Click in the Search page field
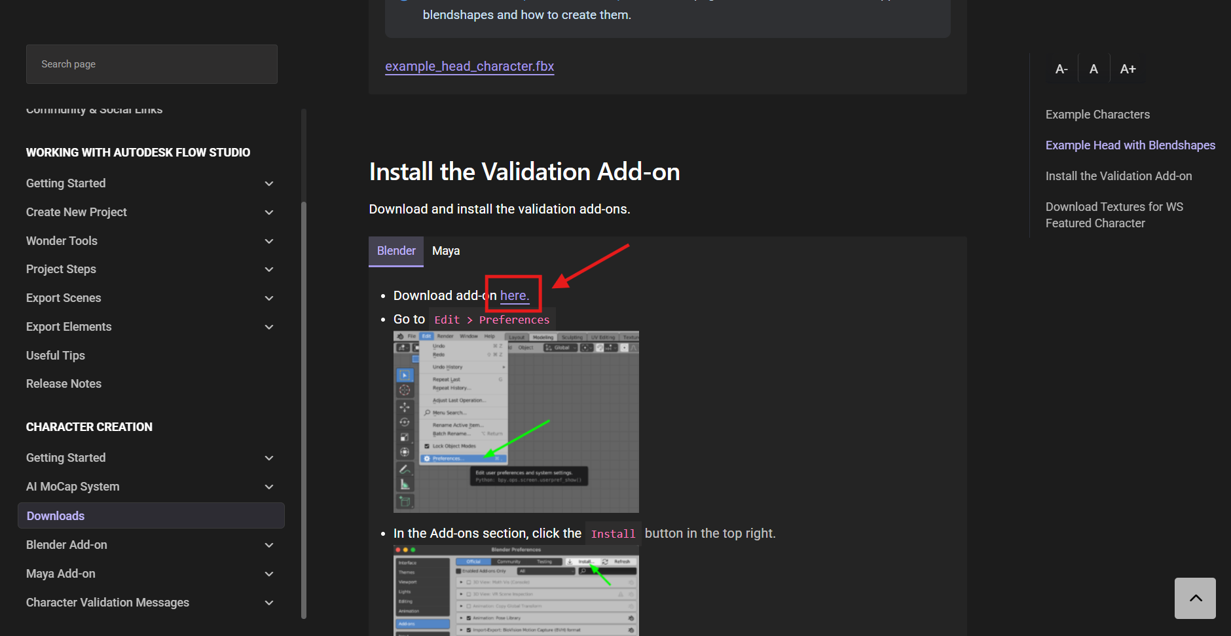This screenshot has height=636, width=1231. [x=152, y=64]
